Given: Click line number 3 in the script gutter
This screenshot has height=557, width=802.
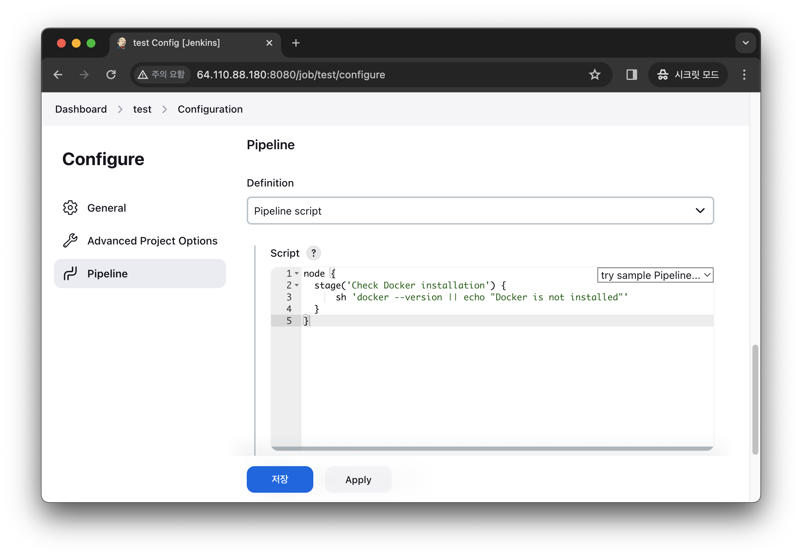Looking at the screenshot, I should (289, 297).
